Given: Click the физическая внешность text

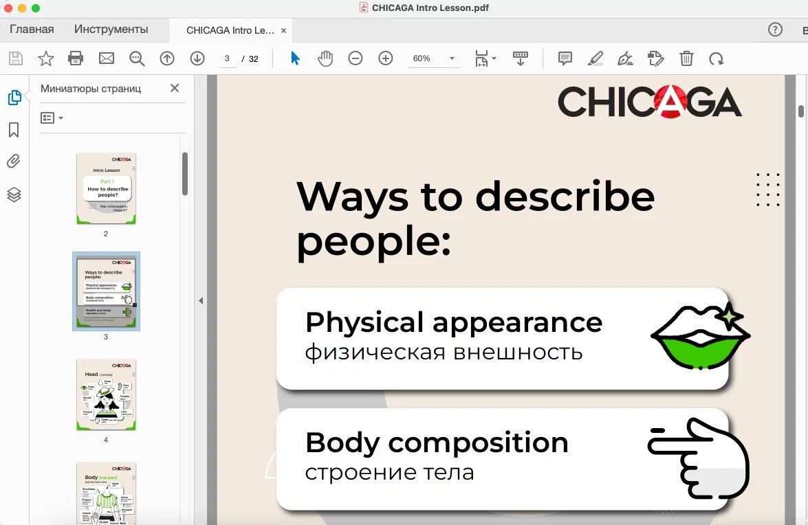Looking at the screenshot, I should (x=444, y=353).
